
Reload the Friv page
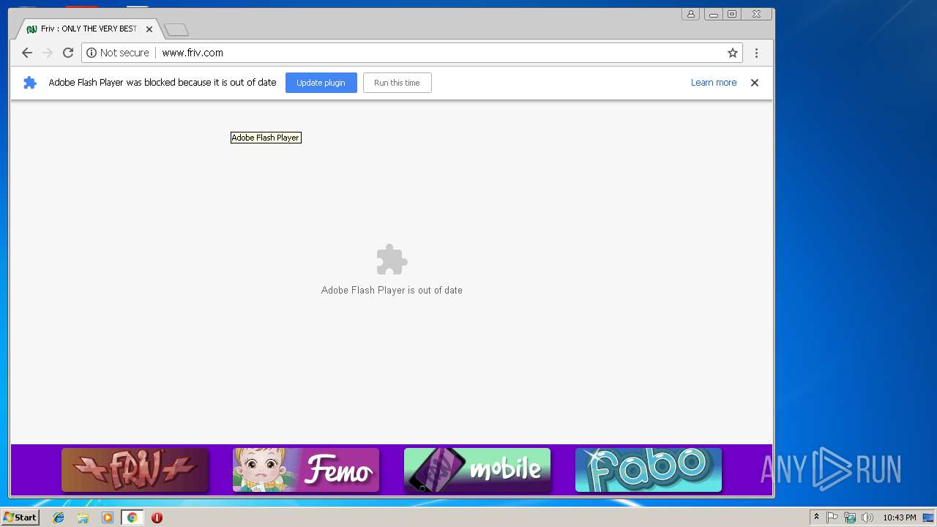[x=68, y=53]
